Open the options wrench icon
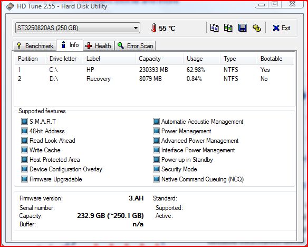 pyautogui.click(x=256, y=28)
